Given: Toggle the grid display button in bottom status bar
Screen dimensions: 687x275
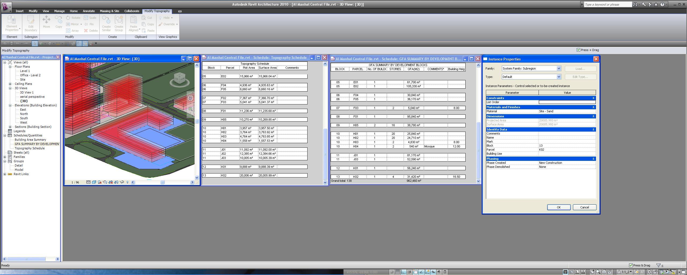Looking at the screenshot, I should point(397,272).
